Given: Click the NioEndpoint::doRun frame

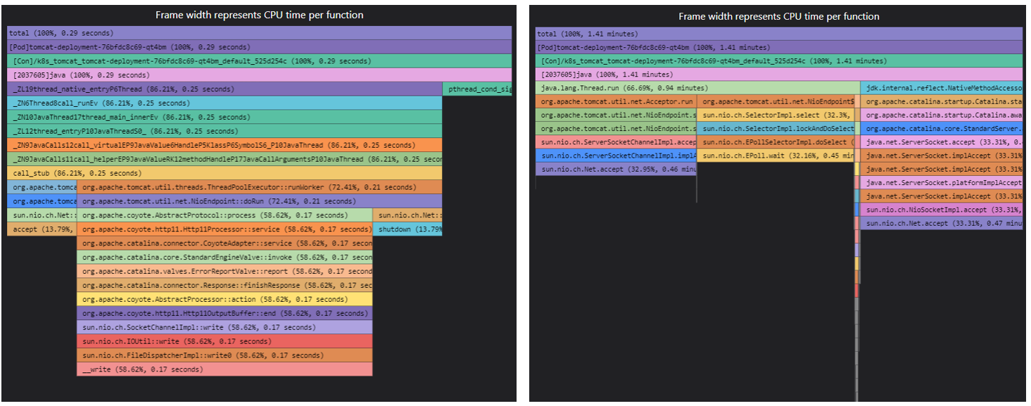Looking at the screenshot, I should point(259,201).
